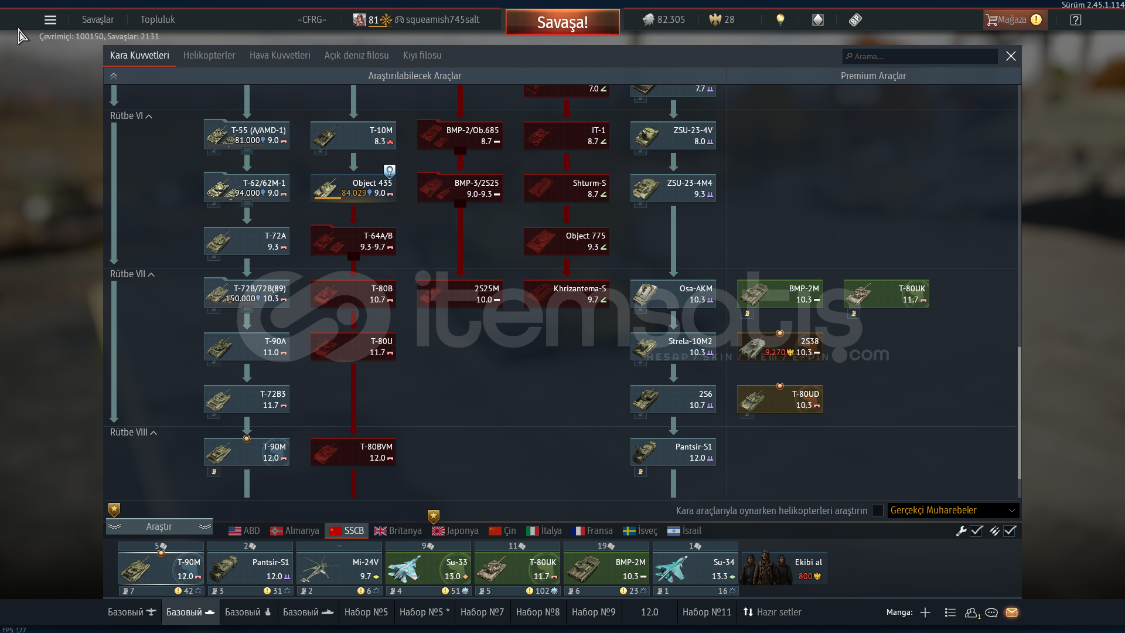This screenshot has height=633, width=1125.
Task: Select the T-80BVM vehicle card
Action: click(353, 452)
